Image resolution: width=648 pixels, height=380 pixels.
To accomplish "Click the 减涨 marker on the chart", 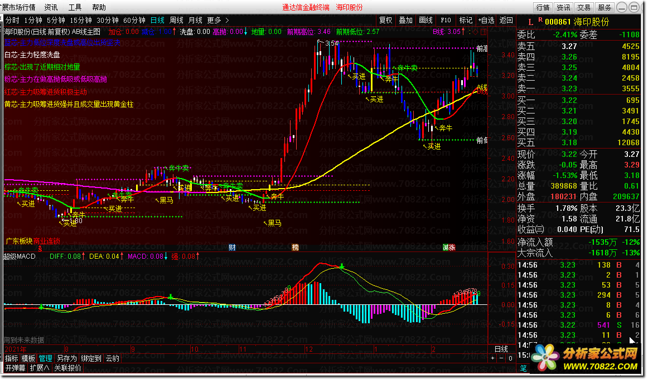I will pyautogui.click(x=449, y=247).
